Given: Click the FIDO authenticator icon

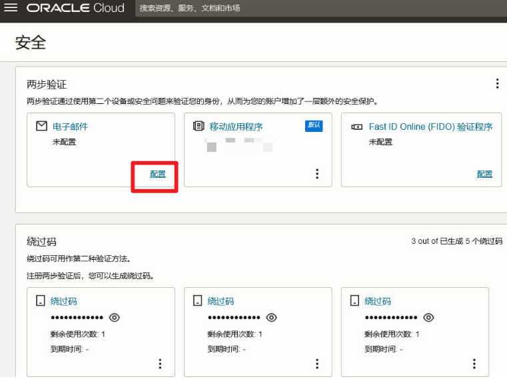Looking at the screenshot, I should [x=356, y=127].
